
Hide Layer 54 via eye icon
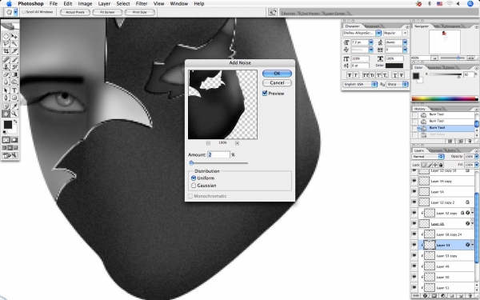tap(414, 192)
